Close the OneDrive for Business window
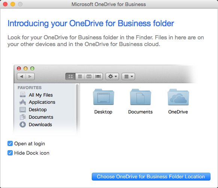The height and width of the screenshot is (188, 218). click(5, 4)
